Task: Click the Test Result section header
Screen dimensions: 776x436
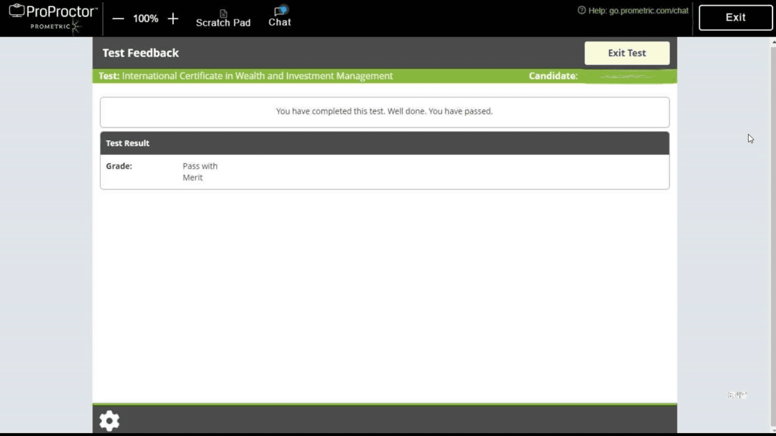Action: tap(128, 143)
